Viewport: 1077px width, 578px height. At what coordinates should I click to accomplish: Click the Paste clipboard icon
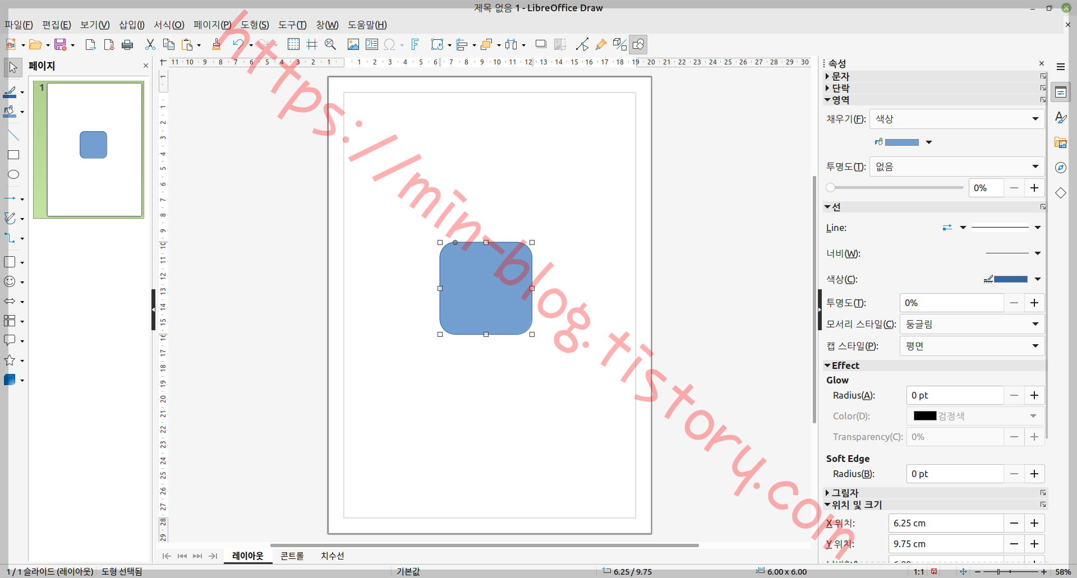tap(187, 44)
